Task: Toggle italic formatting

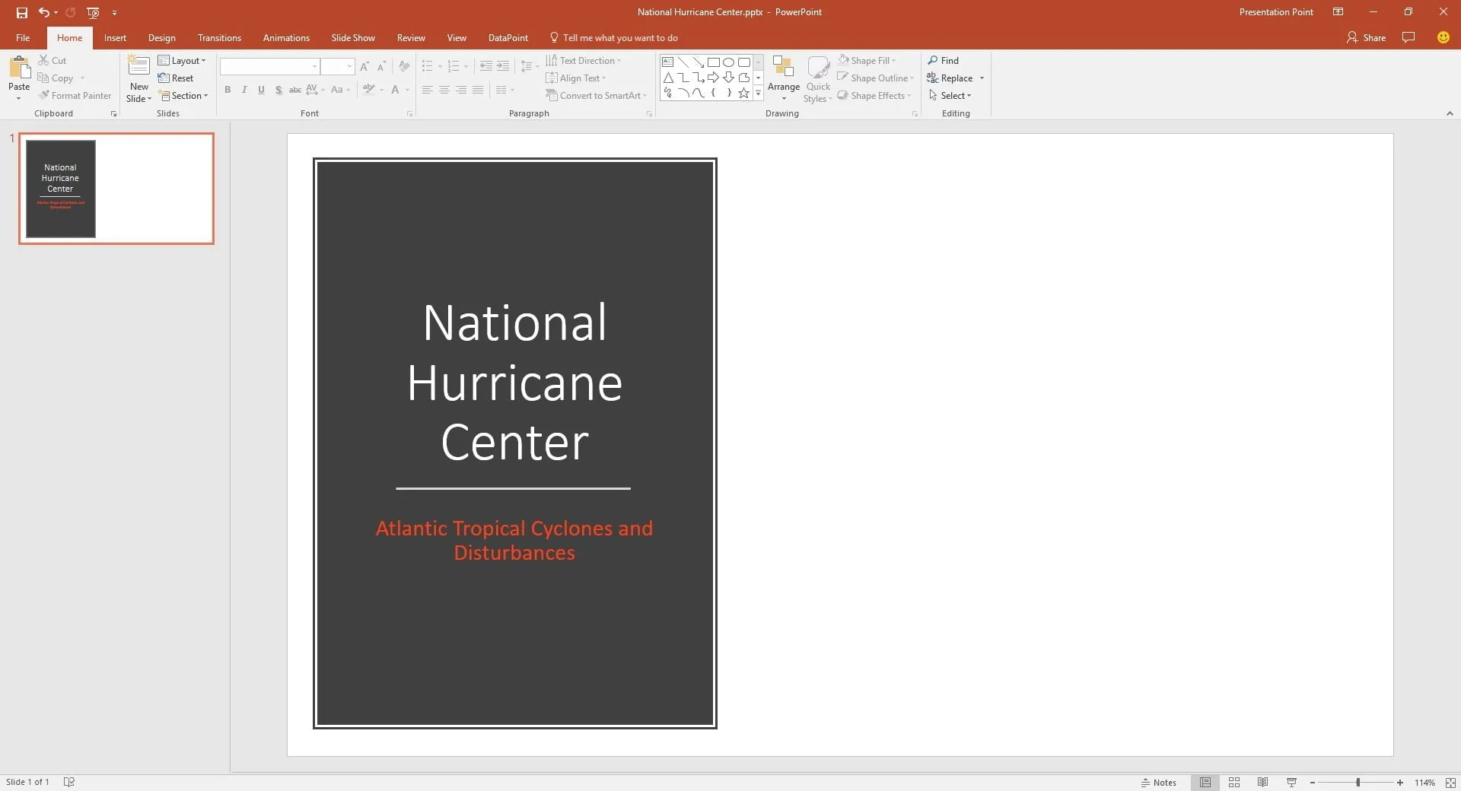Action: [243, 90]
